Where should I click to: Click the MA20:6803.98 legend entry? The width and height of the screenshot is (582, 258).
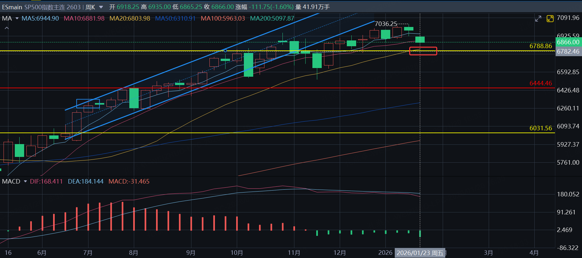coord(130,19)
